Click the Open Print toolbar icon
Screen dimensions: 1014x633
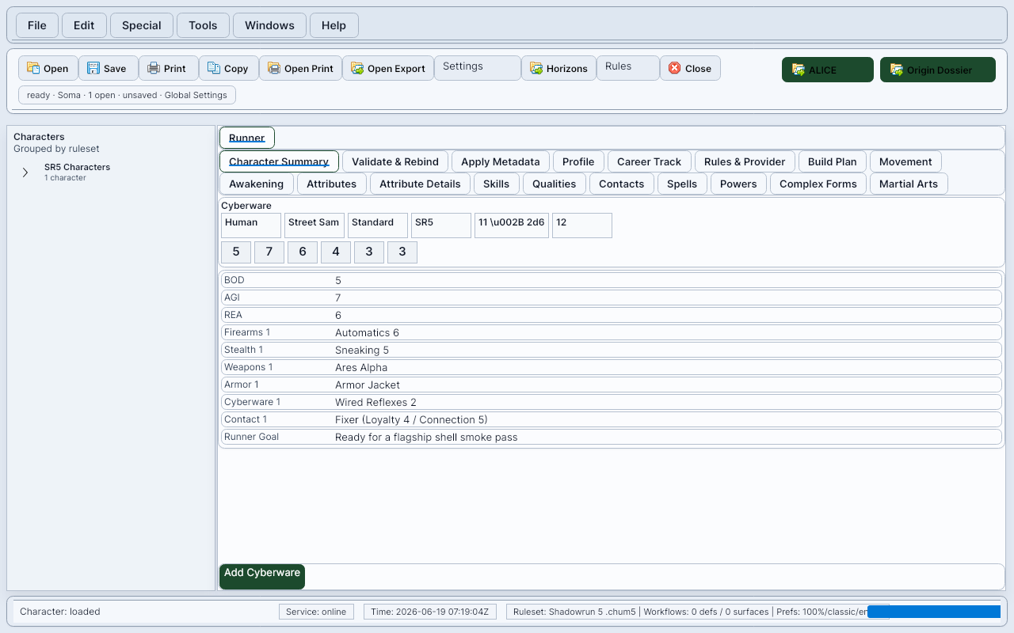tap(274, 69)
